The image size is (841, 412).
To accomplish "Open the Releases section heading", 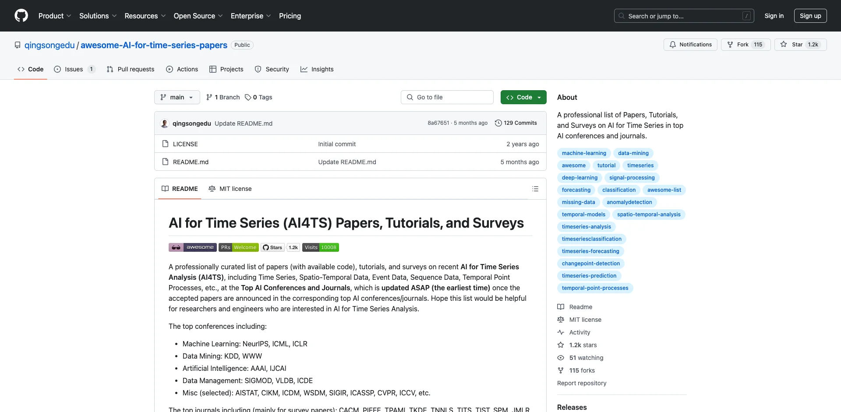I will coord(572,407).
